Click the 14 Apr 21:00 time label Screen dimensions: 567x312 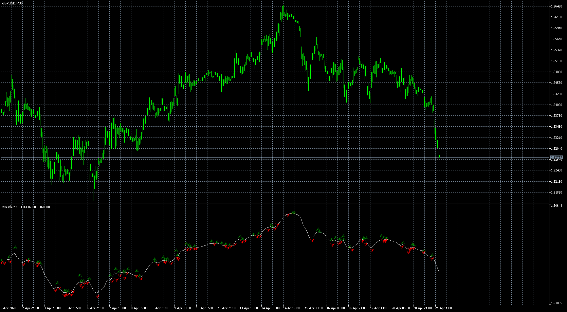(x=292, y=308)
